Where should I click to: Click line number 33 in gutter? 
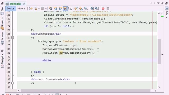[9, 60]
